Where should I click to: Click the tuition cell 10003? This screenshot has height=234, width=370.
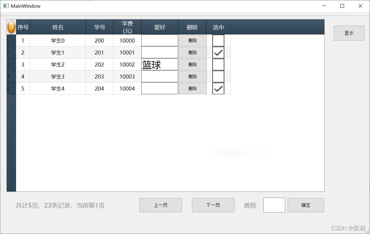pyautogui.click(x=127, y=76)
